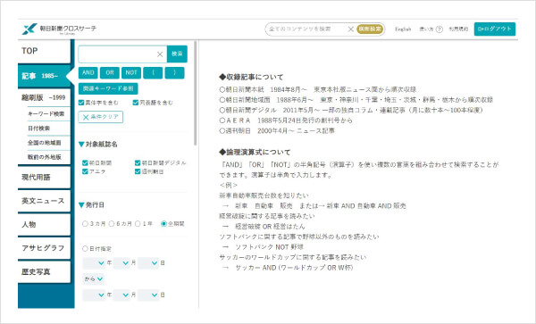Open 戦前の外地版 submenu item

(45, 157)
